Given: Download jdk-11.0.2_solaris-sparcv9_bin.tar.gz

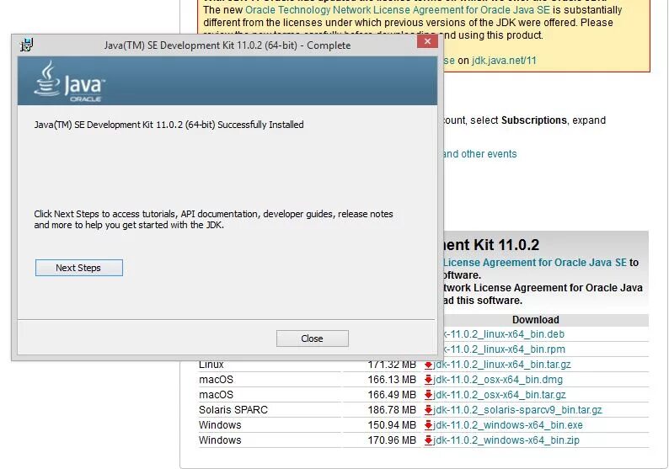Looking at the screenshot, I should (517, 410).
